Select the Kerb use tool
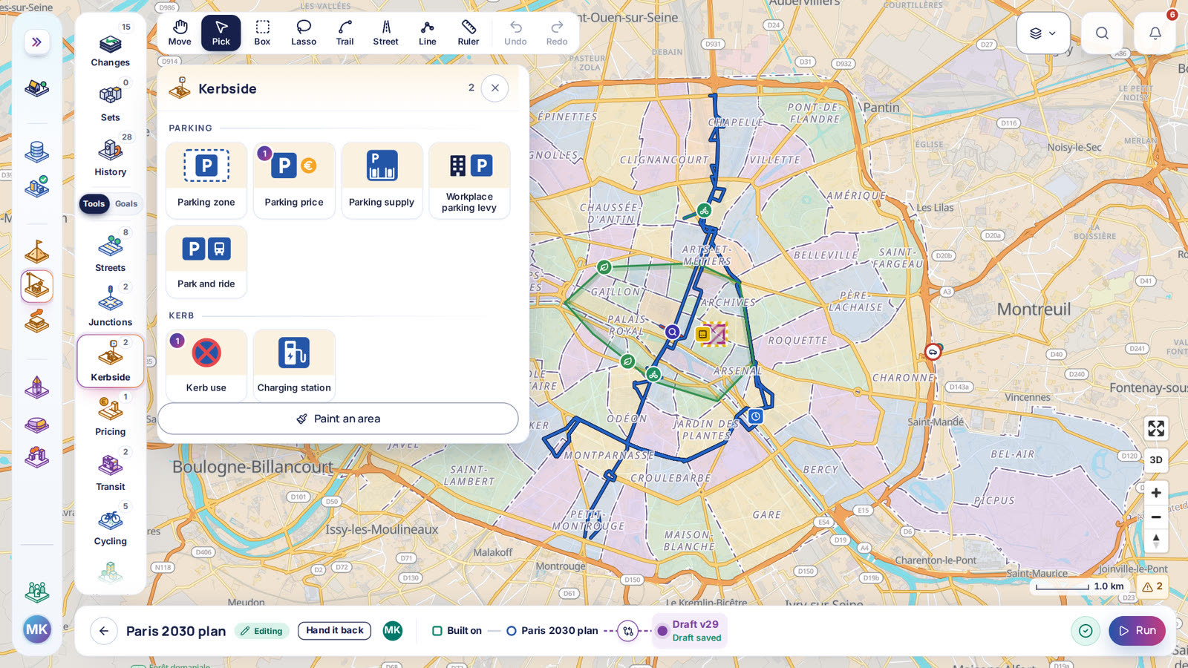The image size is (1188, 668). [x=206, y=365]
